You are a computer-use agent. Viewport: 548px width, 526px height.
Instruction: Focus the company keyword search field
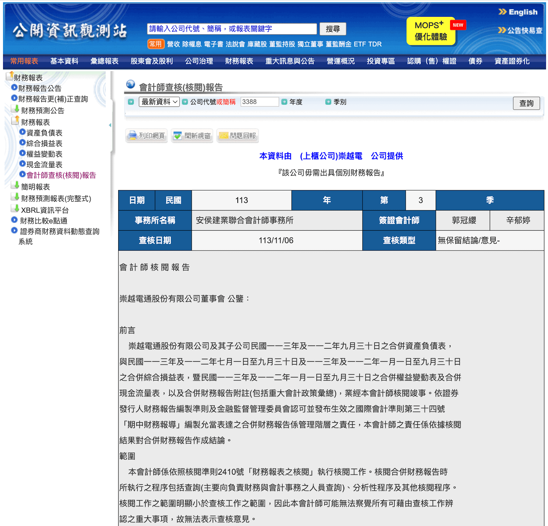click(x=232, y=29)
